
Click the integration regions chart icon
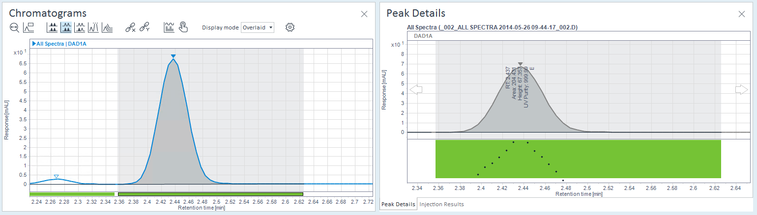coord(169,27)
